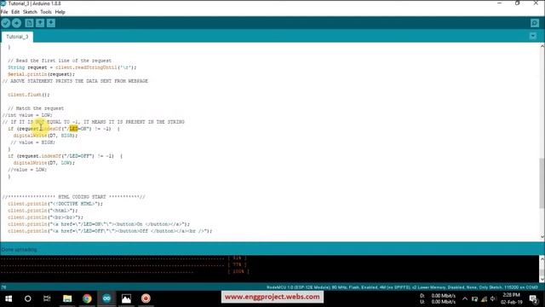Click console output scrollbar down arrow
Screen dimensions: 545x307
[542, 279]
